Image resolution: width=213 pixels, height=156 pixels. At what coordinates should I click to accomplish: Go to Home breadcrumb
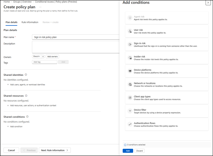[7, 2]
